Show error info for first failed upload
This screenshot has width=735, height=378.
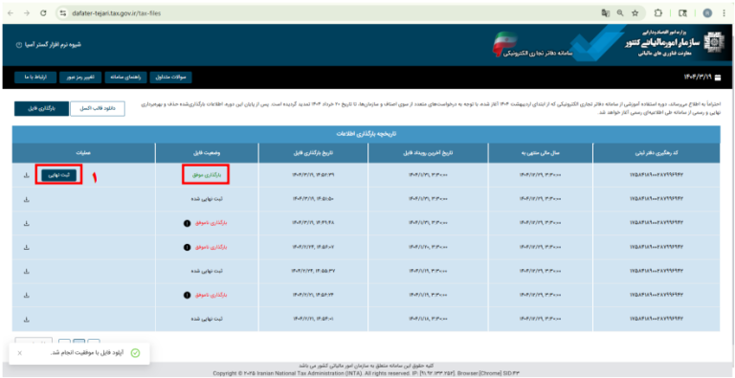pos(187,223)
